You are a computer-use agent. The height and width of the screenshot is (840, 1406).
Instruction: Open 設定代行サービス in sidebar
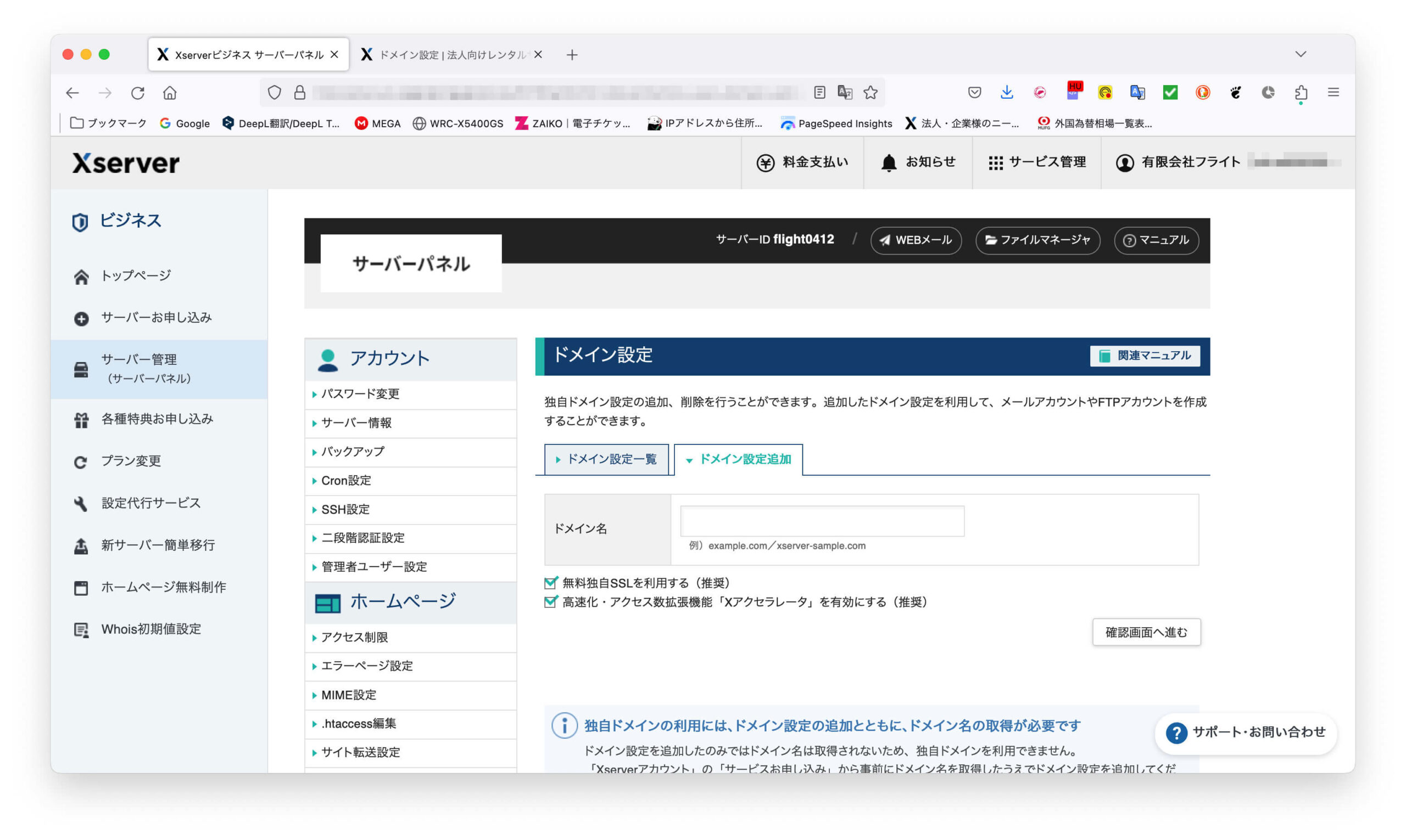tap(159, 503)
